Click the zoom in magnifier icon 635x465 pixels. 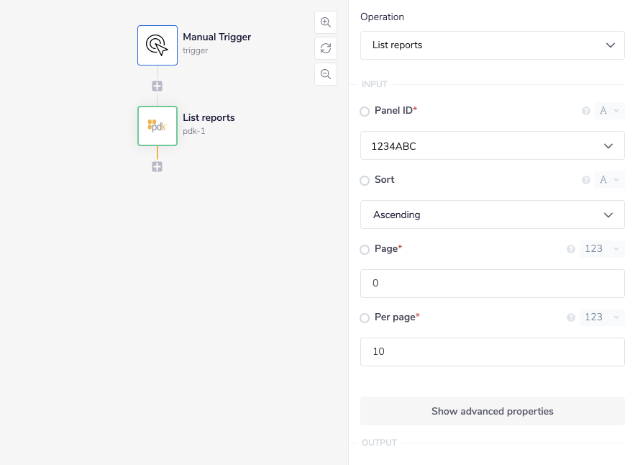pos(326,22)
